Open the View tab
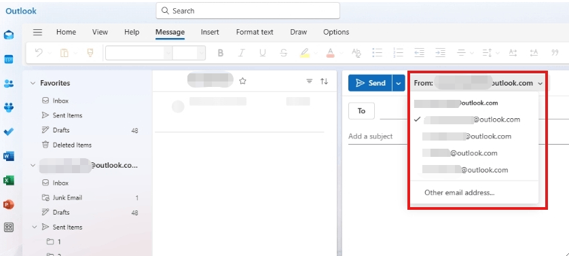This screenshot has height=256, width=569. pyautogui.click(x=100, y=32)
